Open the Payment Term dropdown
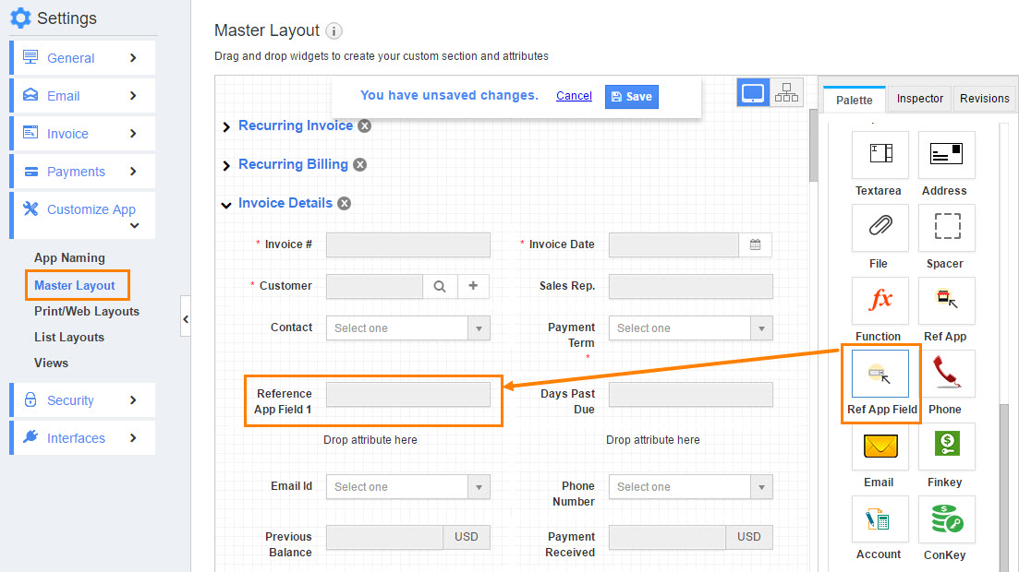 tap(691, 328)
